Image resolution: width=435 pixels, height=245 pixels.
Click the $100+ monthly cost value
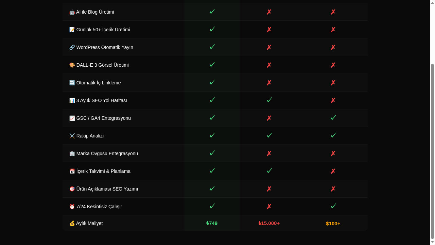[x=333, y=224]
